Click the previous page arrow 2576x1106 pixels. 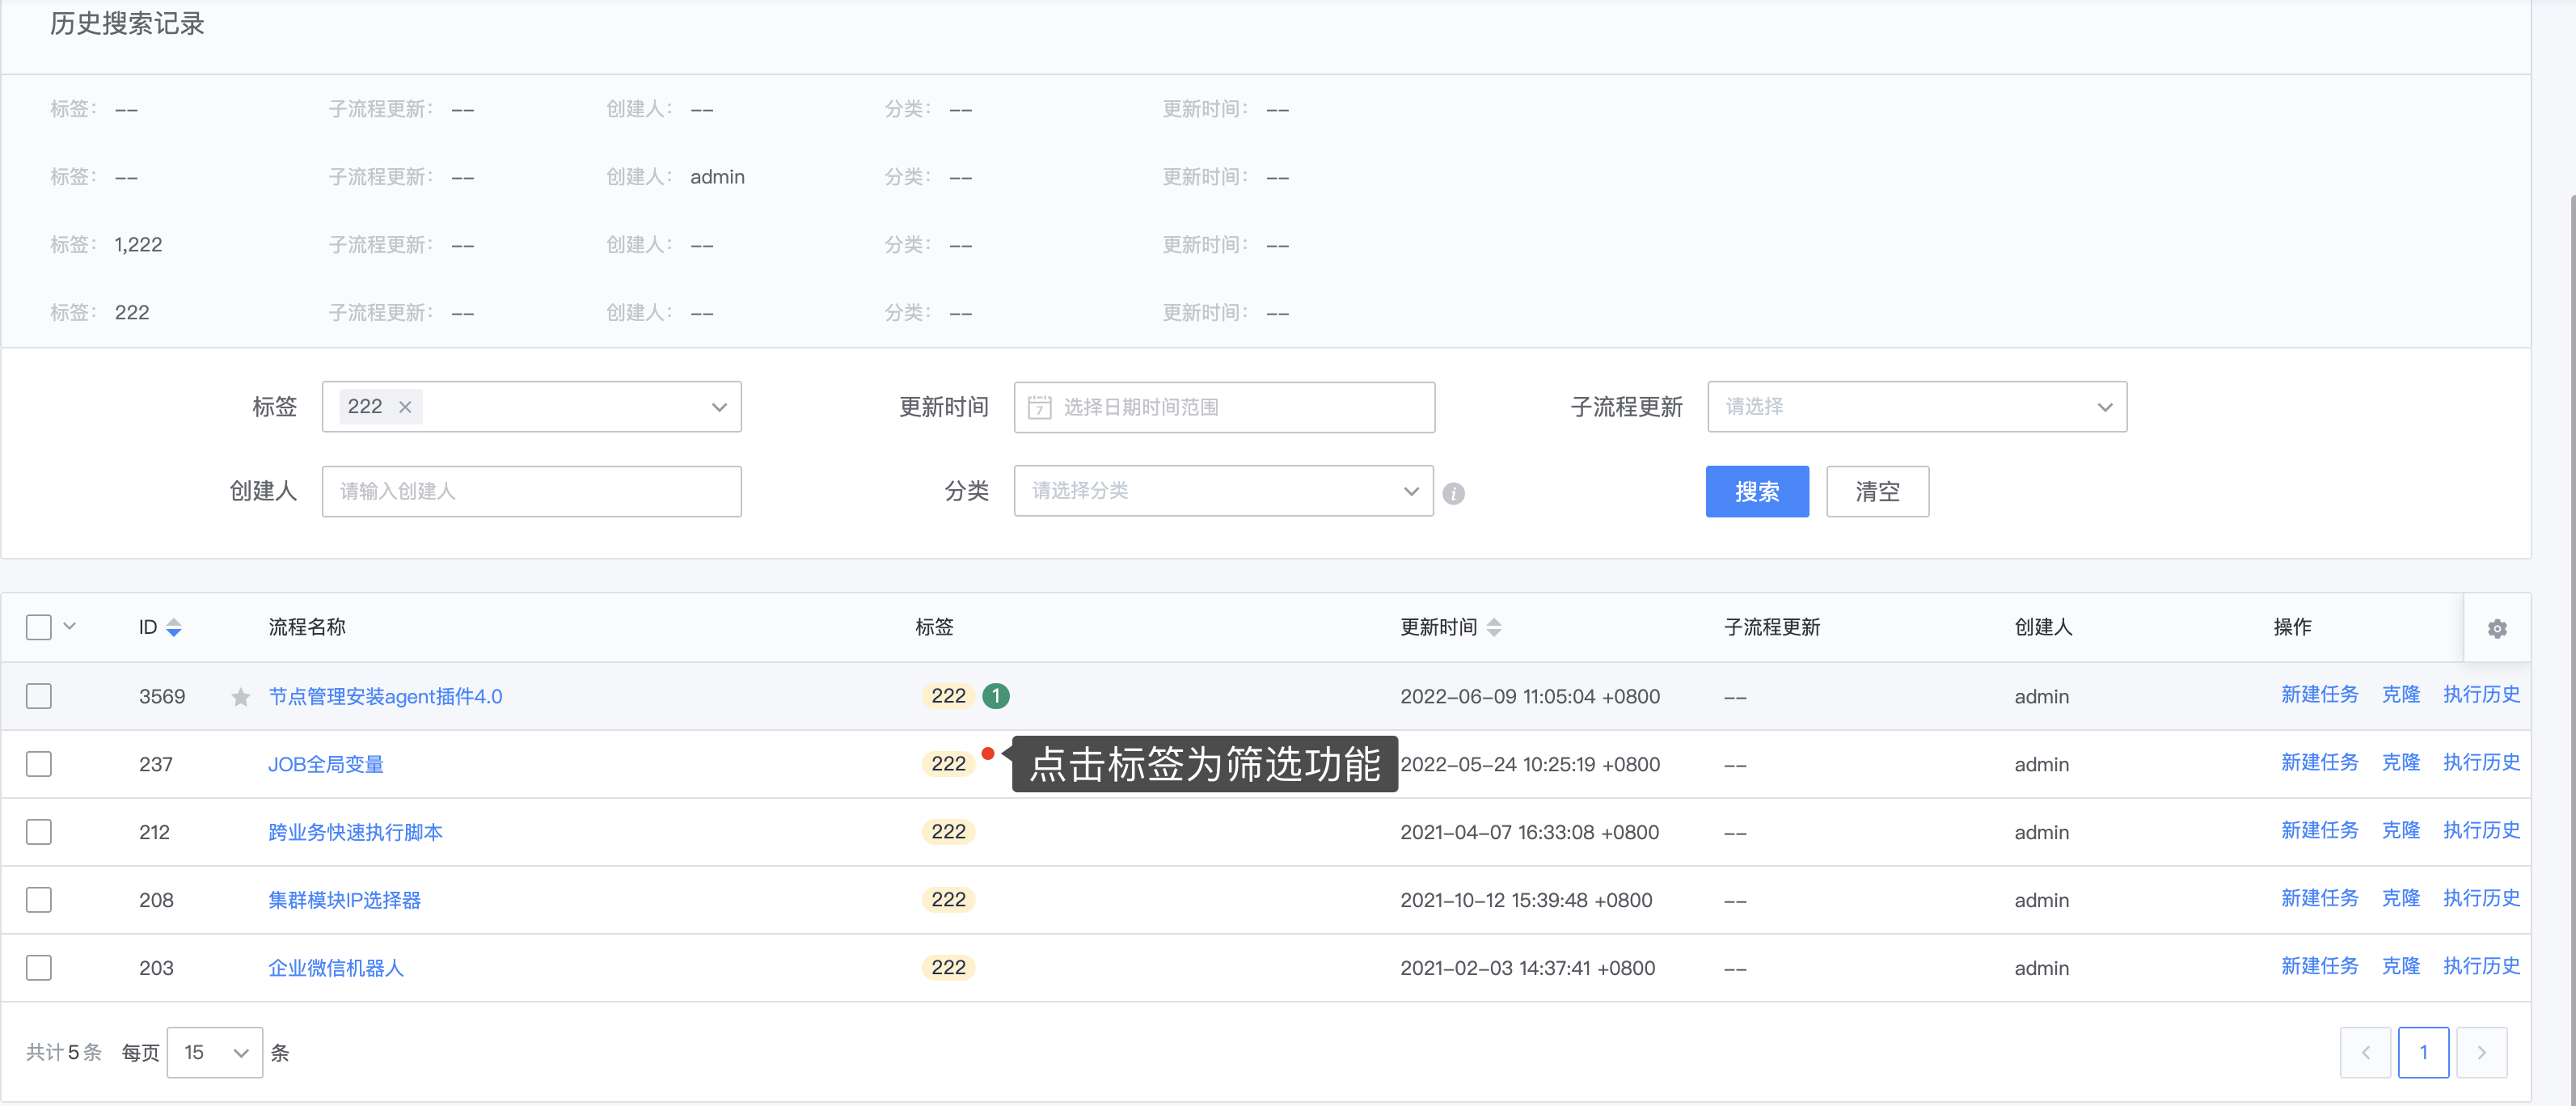pyautogui.click(x=2365, y=1052)
